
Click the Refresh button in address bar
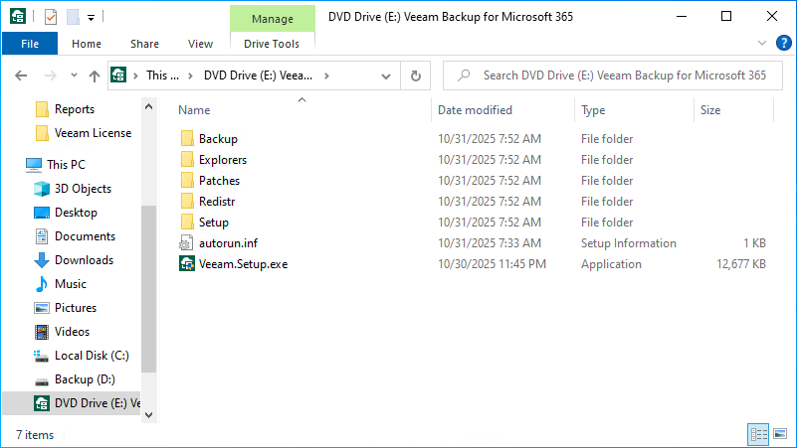[416, 75]
